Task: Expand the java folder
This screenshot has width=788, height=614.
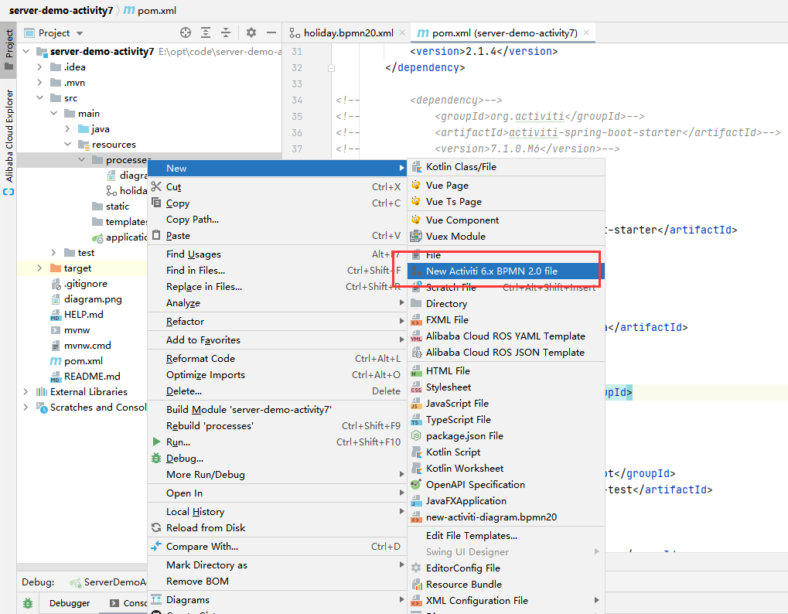Action: pyautogui.click(x=68, y=129)
